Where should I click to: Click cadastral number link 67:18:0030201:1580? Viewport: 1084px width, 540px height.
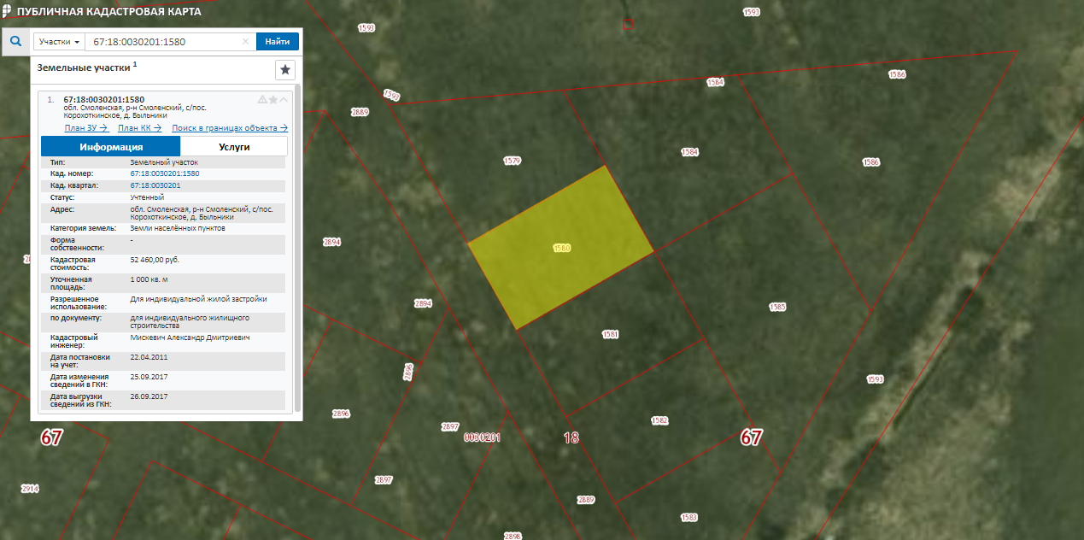[x=165, y=173]
